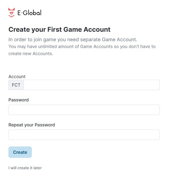
Task: Focus the Account name input field
Action: pos(91,85)
